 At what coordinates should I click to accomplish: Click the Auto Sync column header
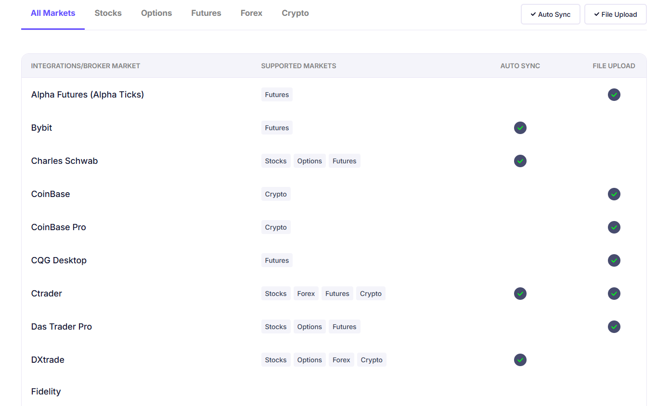[520, 66]
